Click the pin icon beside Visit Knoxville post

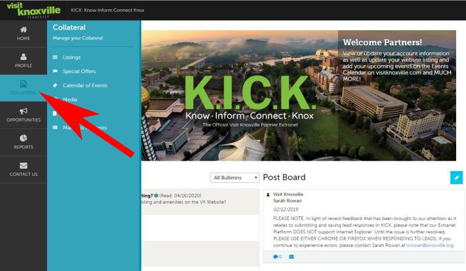click(x=268, y=195)
